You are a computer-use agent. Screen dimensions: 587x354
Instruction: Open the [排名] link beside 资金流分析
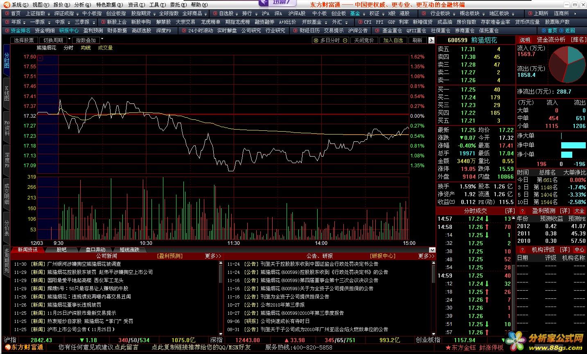[x=578, y=40]
